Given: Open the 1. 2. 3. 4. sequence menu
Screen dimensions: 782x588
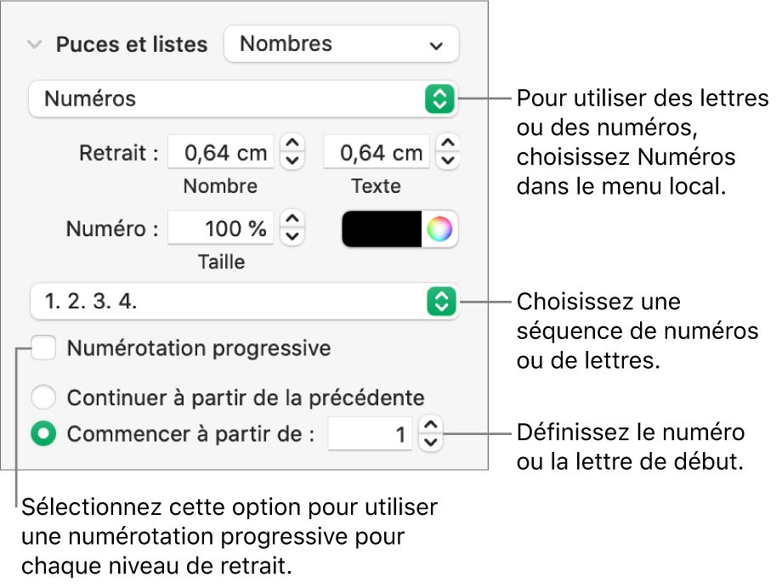Looking at the screenshot, I should (x=242, y=301).
